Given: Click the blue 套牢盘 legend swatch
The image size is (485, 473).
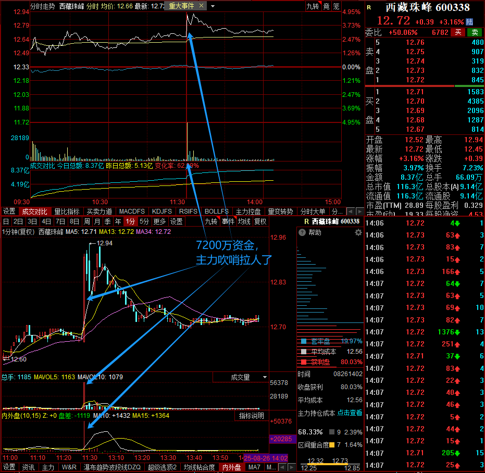Looking at the screenshot, I should [304, 341].
